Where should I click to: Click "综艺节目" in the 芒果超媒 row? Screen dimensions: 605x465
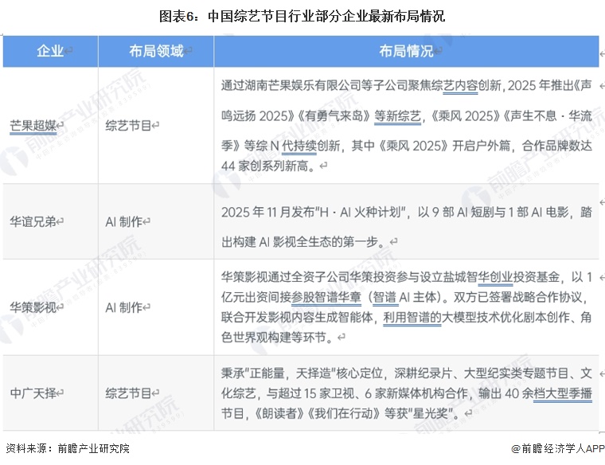point(128,126)
